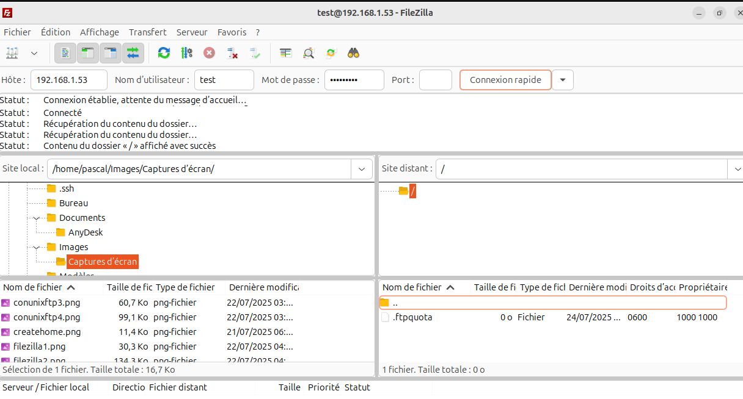This screenshot has height=399, width=743.
Task: Open the Transfert menu
Action: [147, 32]
